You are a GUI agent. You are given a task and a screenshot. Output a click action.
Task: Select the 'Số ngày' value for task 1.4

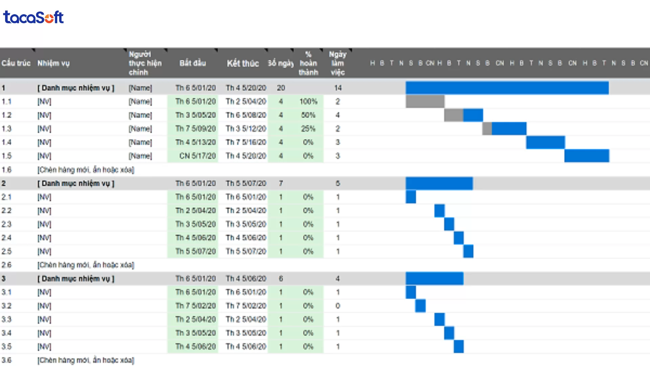point(281,142)
